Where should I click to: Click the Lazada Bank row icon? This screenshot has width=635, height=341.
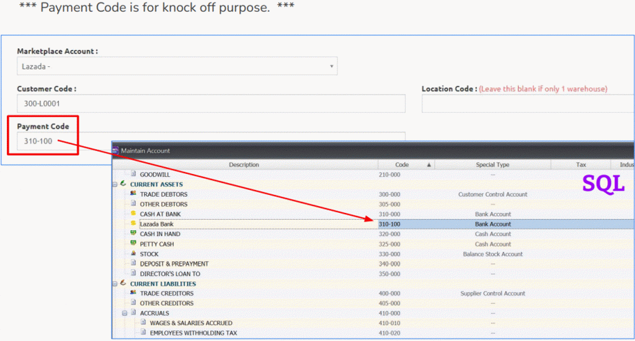click(x=133, y=223)
